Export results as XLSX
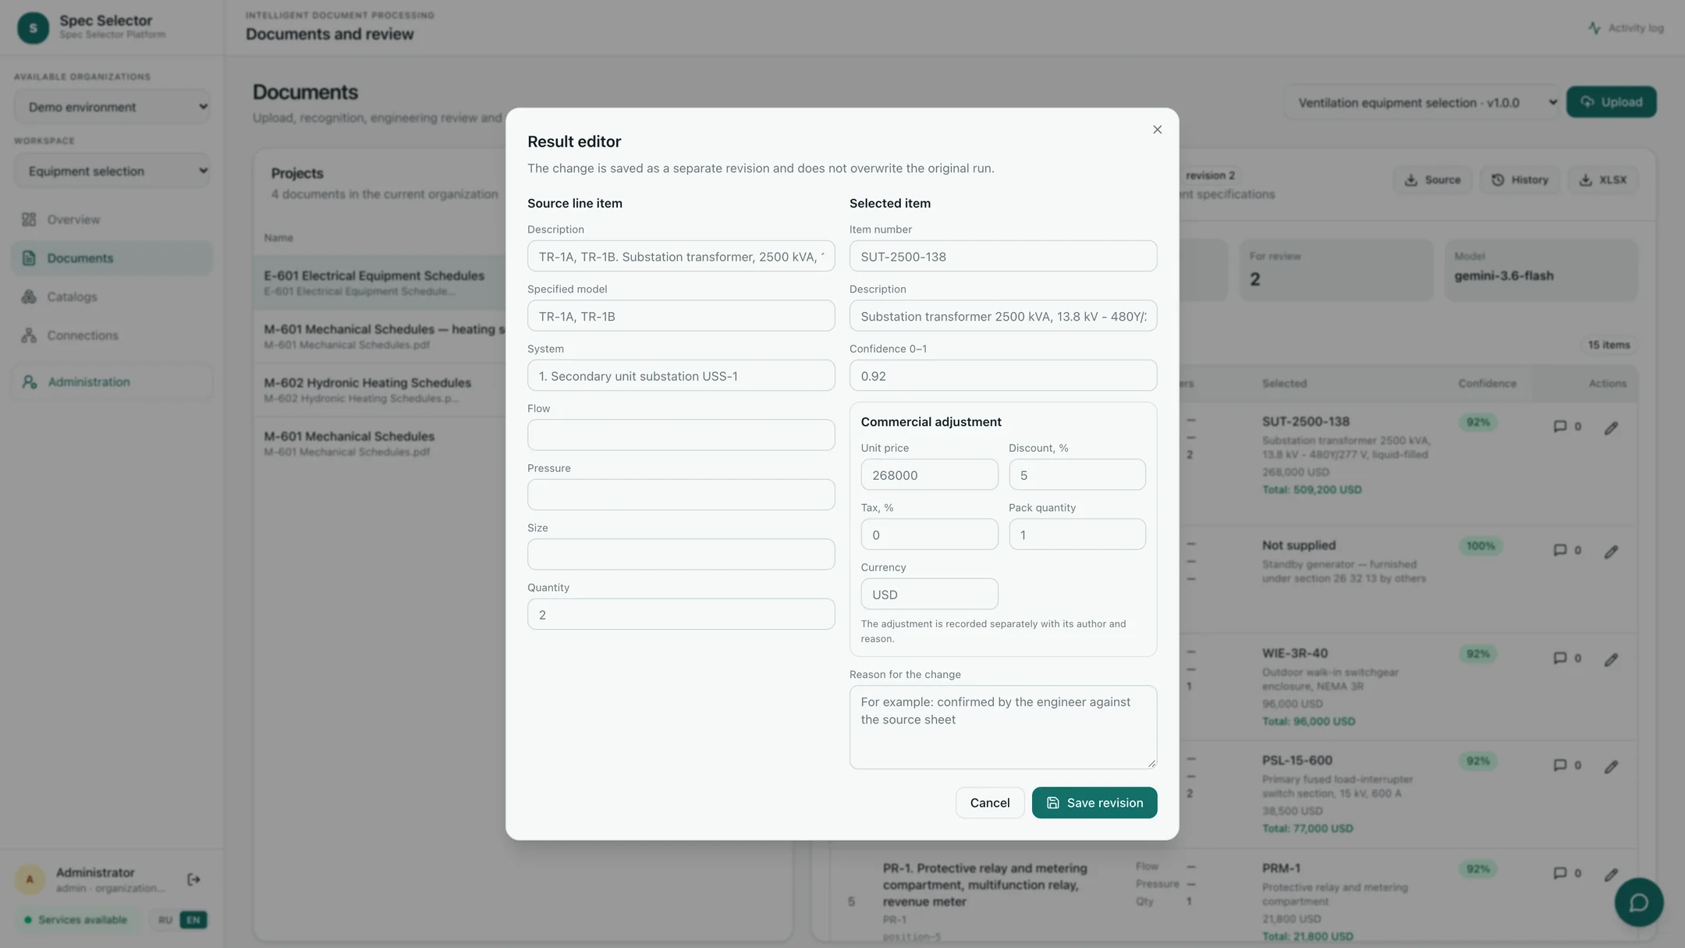 pyautogui.click(x=1602, y=179)
